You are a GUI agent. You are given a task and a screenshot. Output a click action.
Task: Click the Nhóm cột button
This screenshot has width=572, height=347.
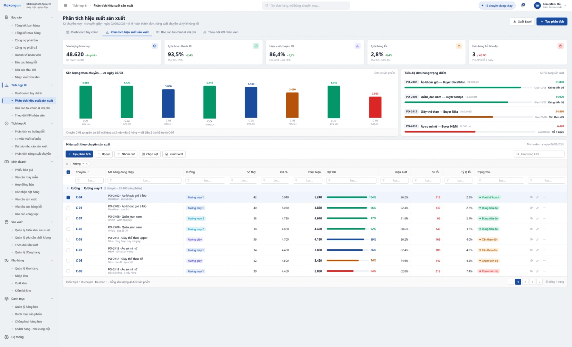click(x=126, y=154)
